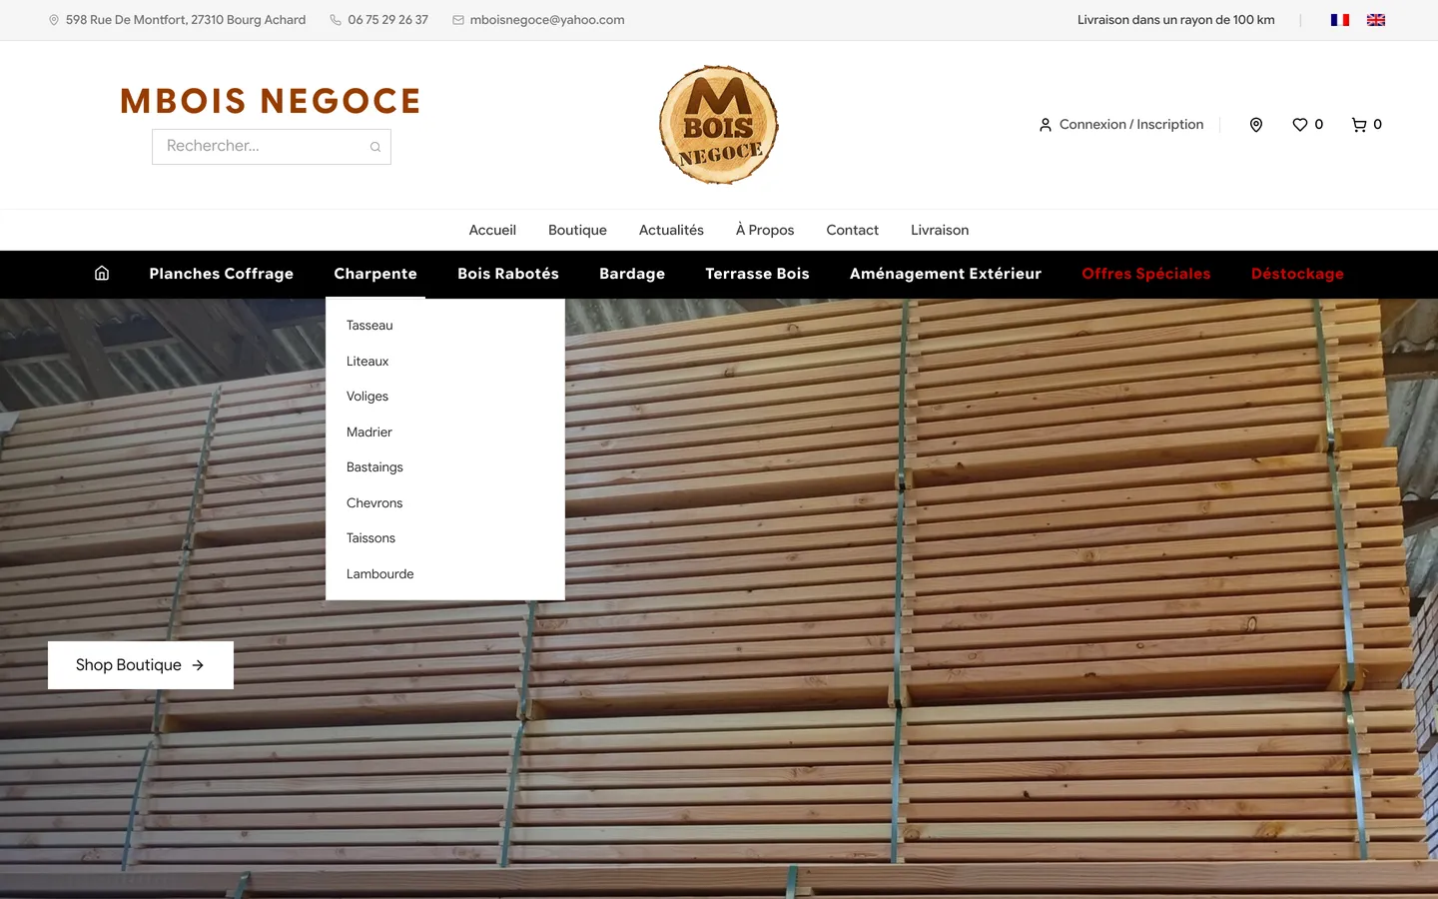This screenshot has height=899, width=1438.
Task: Click the MBOIS NEGOCE text title
Action: [x=271, y=101]
